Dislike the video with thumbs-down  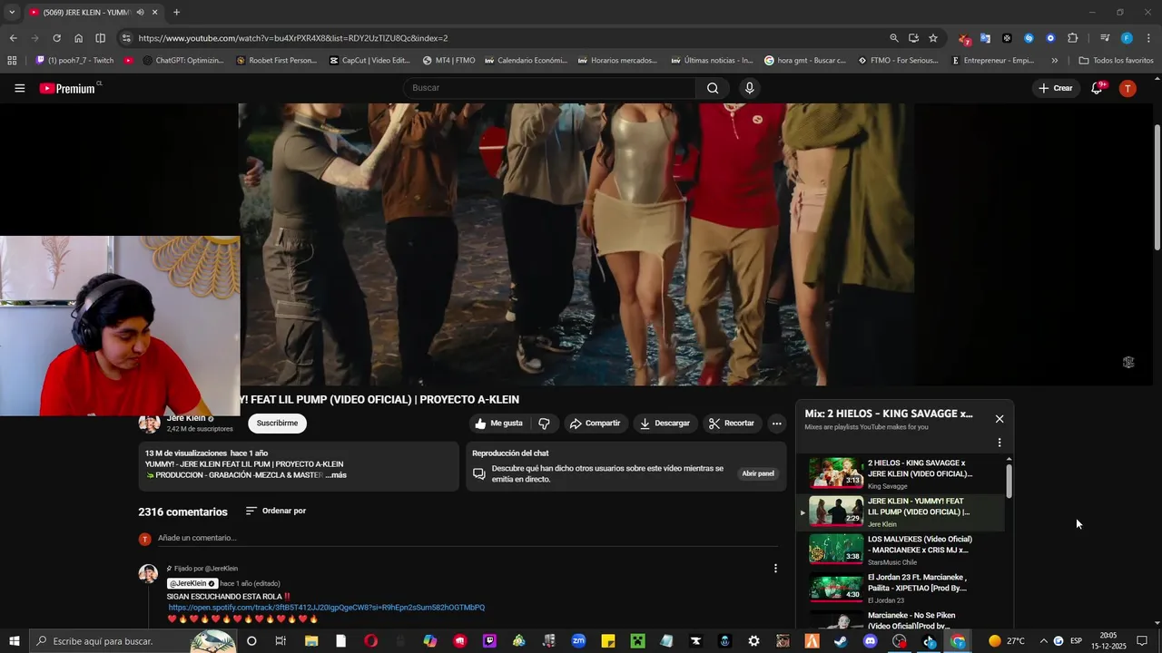pos(544,424)
